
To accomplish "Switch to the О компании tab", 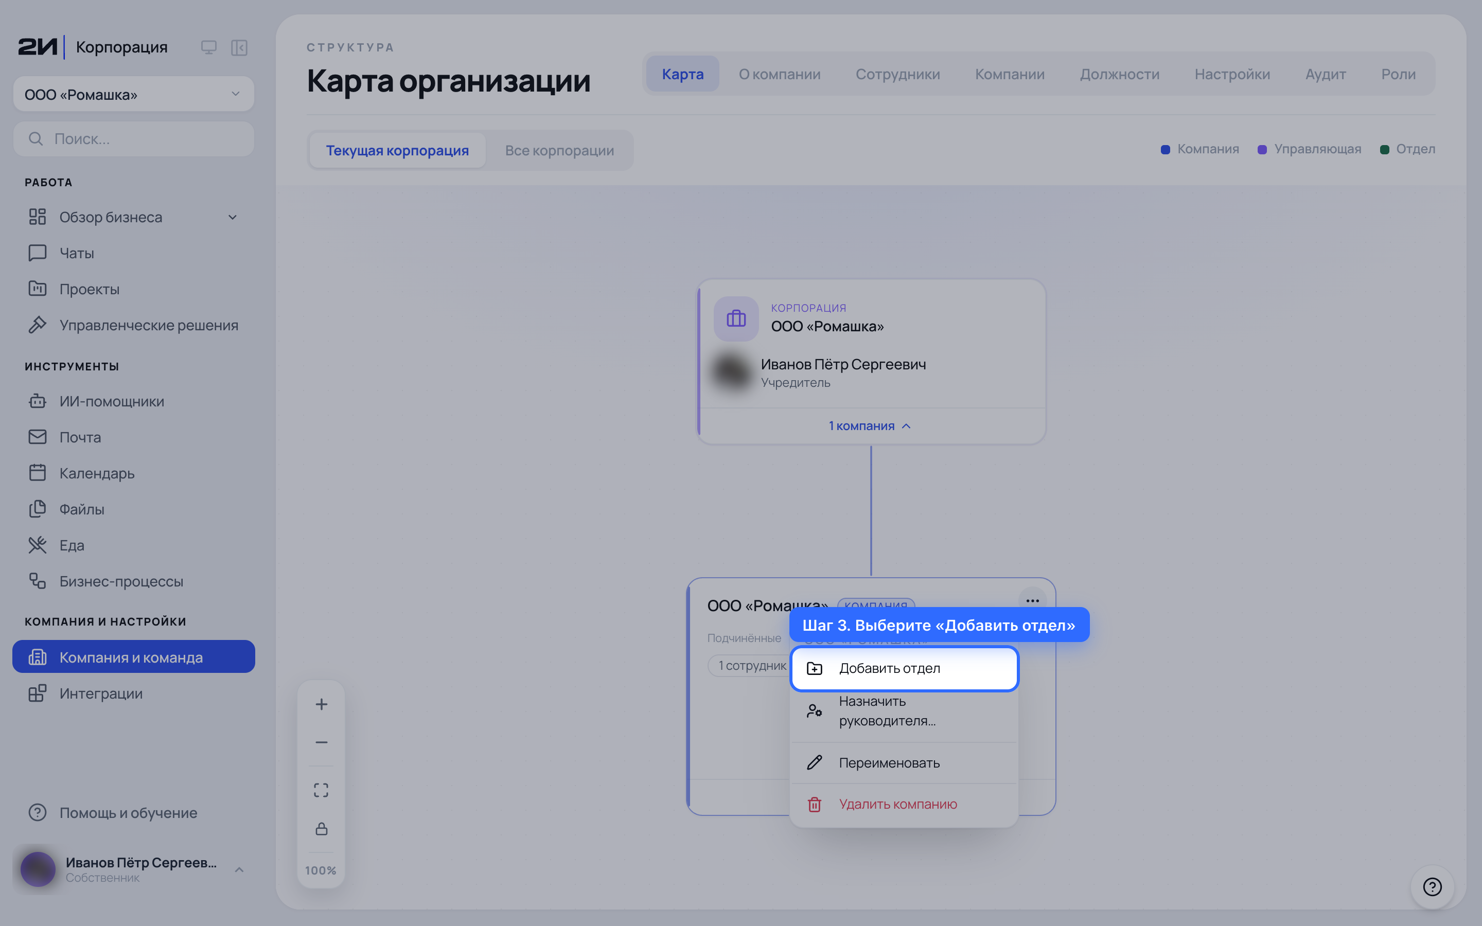I will click(x=780, y=74).
